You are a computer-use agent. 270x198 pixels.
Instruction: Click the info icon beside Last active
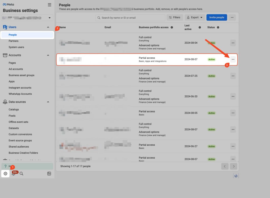(200, 27)
